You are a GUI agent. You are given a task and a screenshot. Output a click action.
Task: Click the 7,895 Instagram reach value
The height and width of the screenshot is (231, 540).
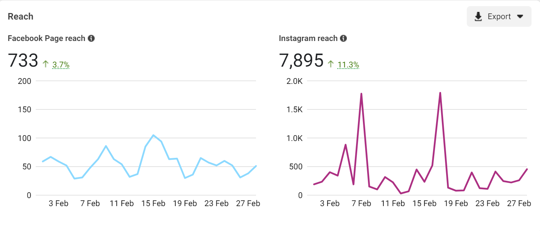click(x=301, y=60)
